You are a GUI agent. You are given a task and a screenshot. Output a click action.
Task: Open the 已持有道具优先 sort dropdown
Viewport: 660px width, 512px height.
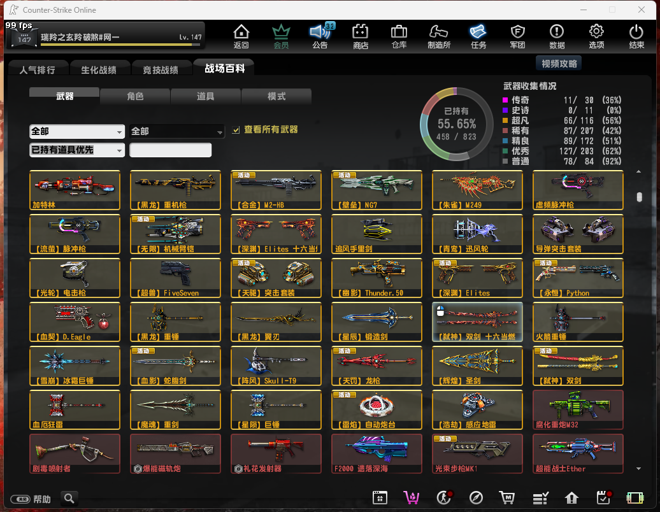tap(77, 150)
